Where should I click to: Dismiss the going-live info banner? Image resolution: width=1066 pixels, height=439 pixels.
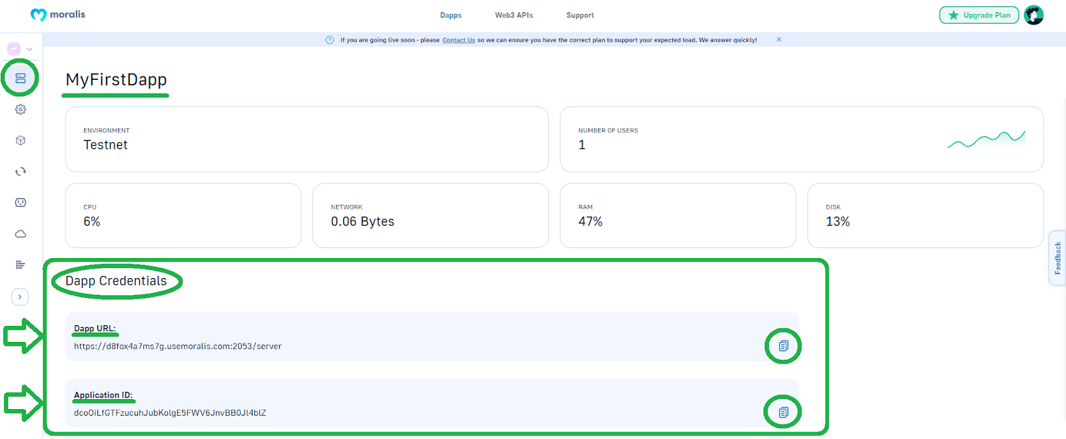point(779,39)
